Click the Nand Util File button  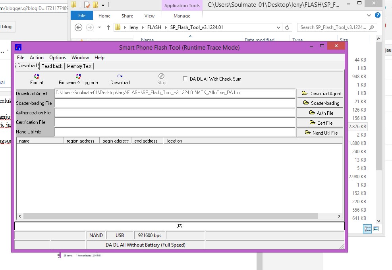coord(320,133)
